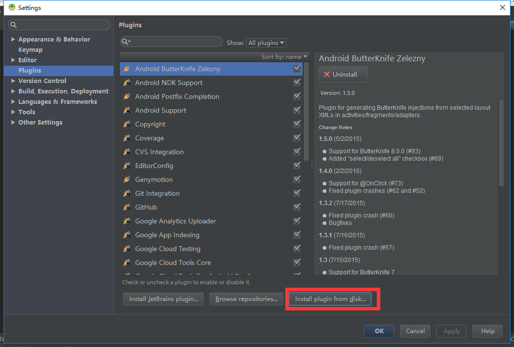Click the plugin list vertical scrollbar
514x347 pixels.
(307, 111)
